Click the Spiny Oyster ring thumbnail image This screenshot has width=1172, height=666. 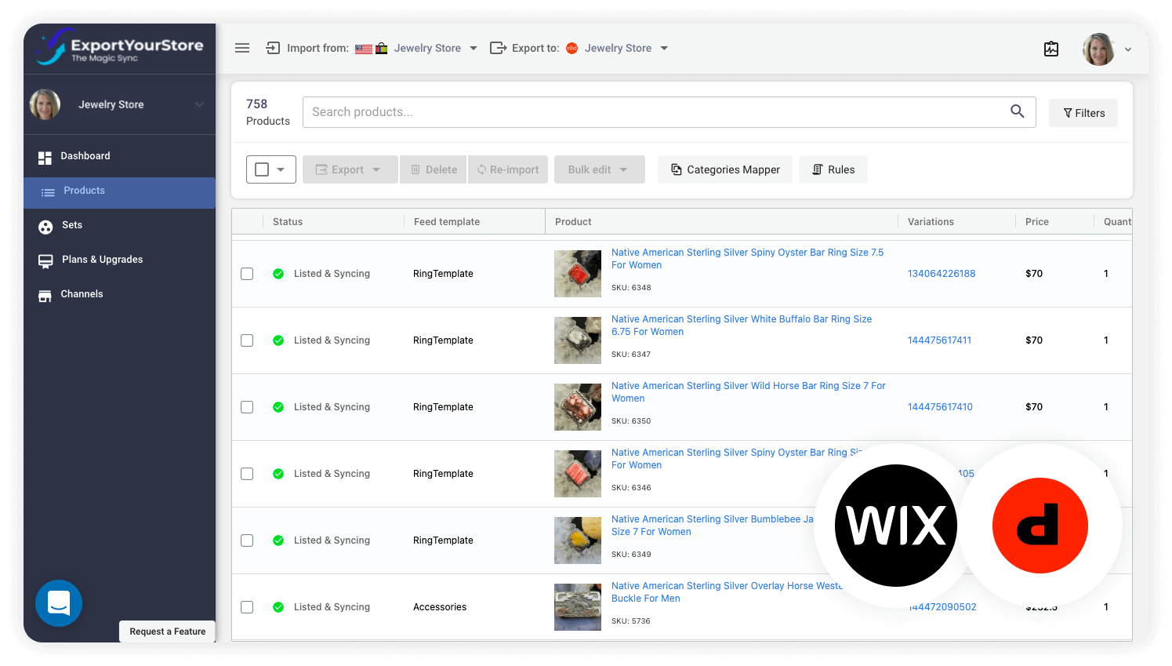tap(578, 274)
